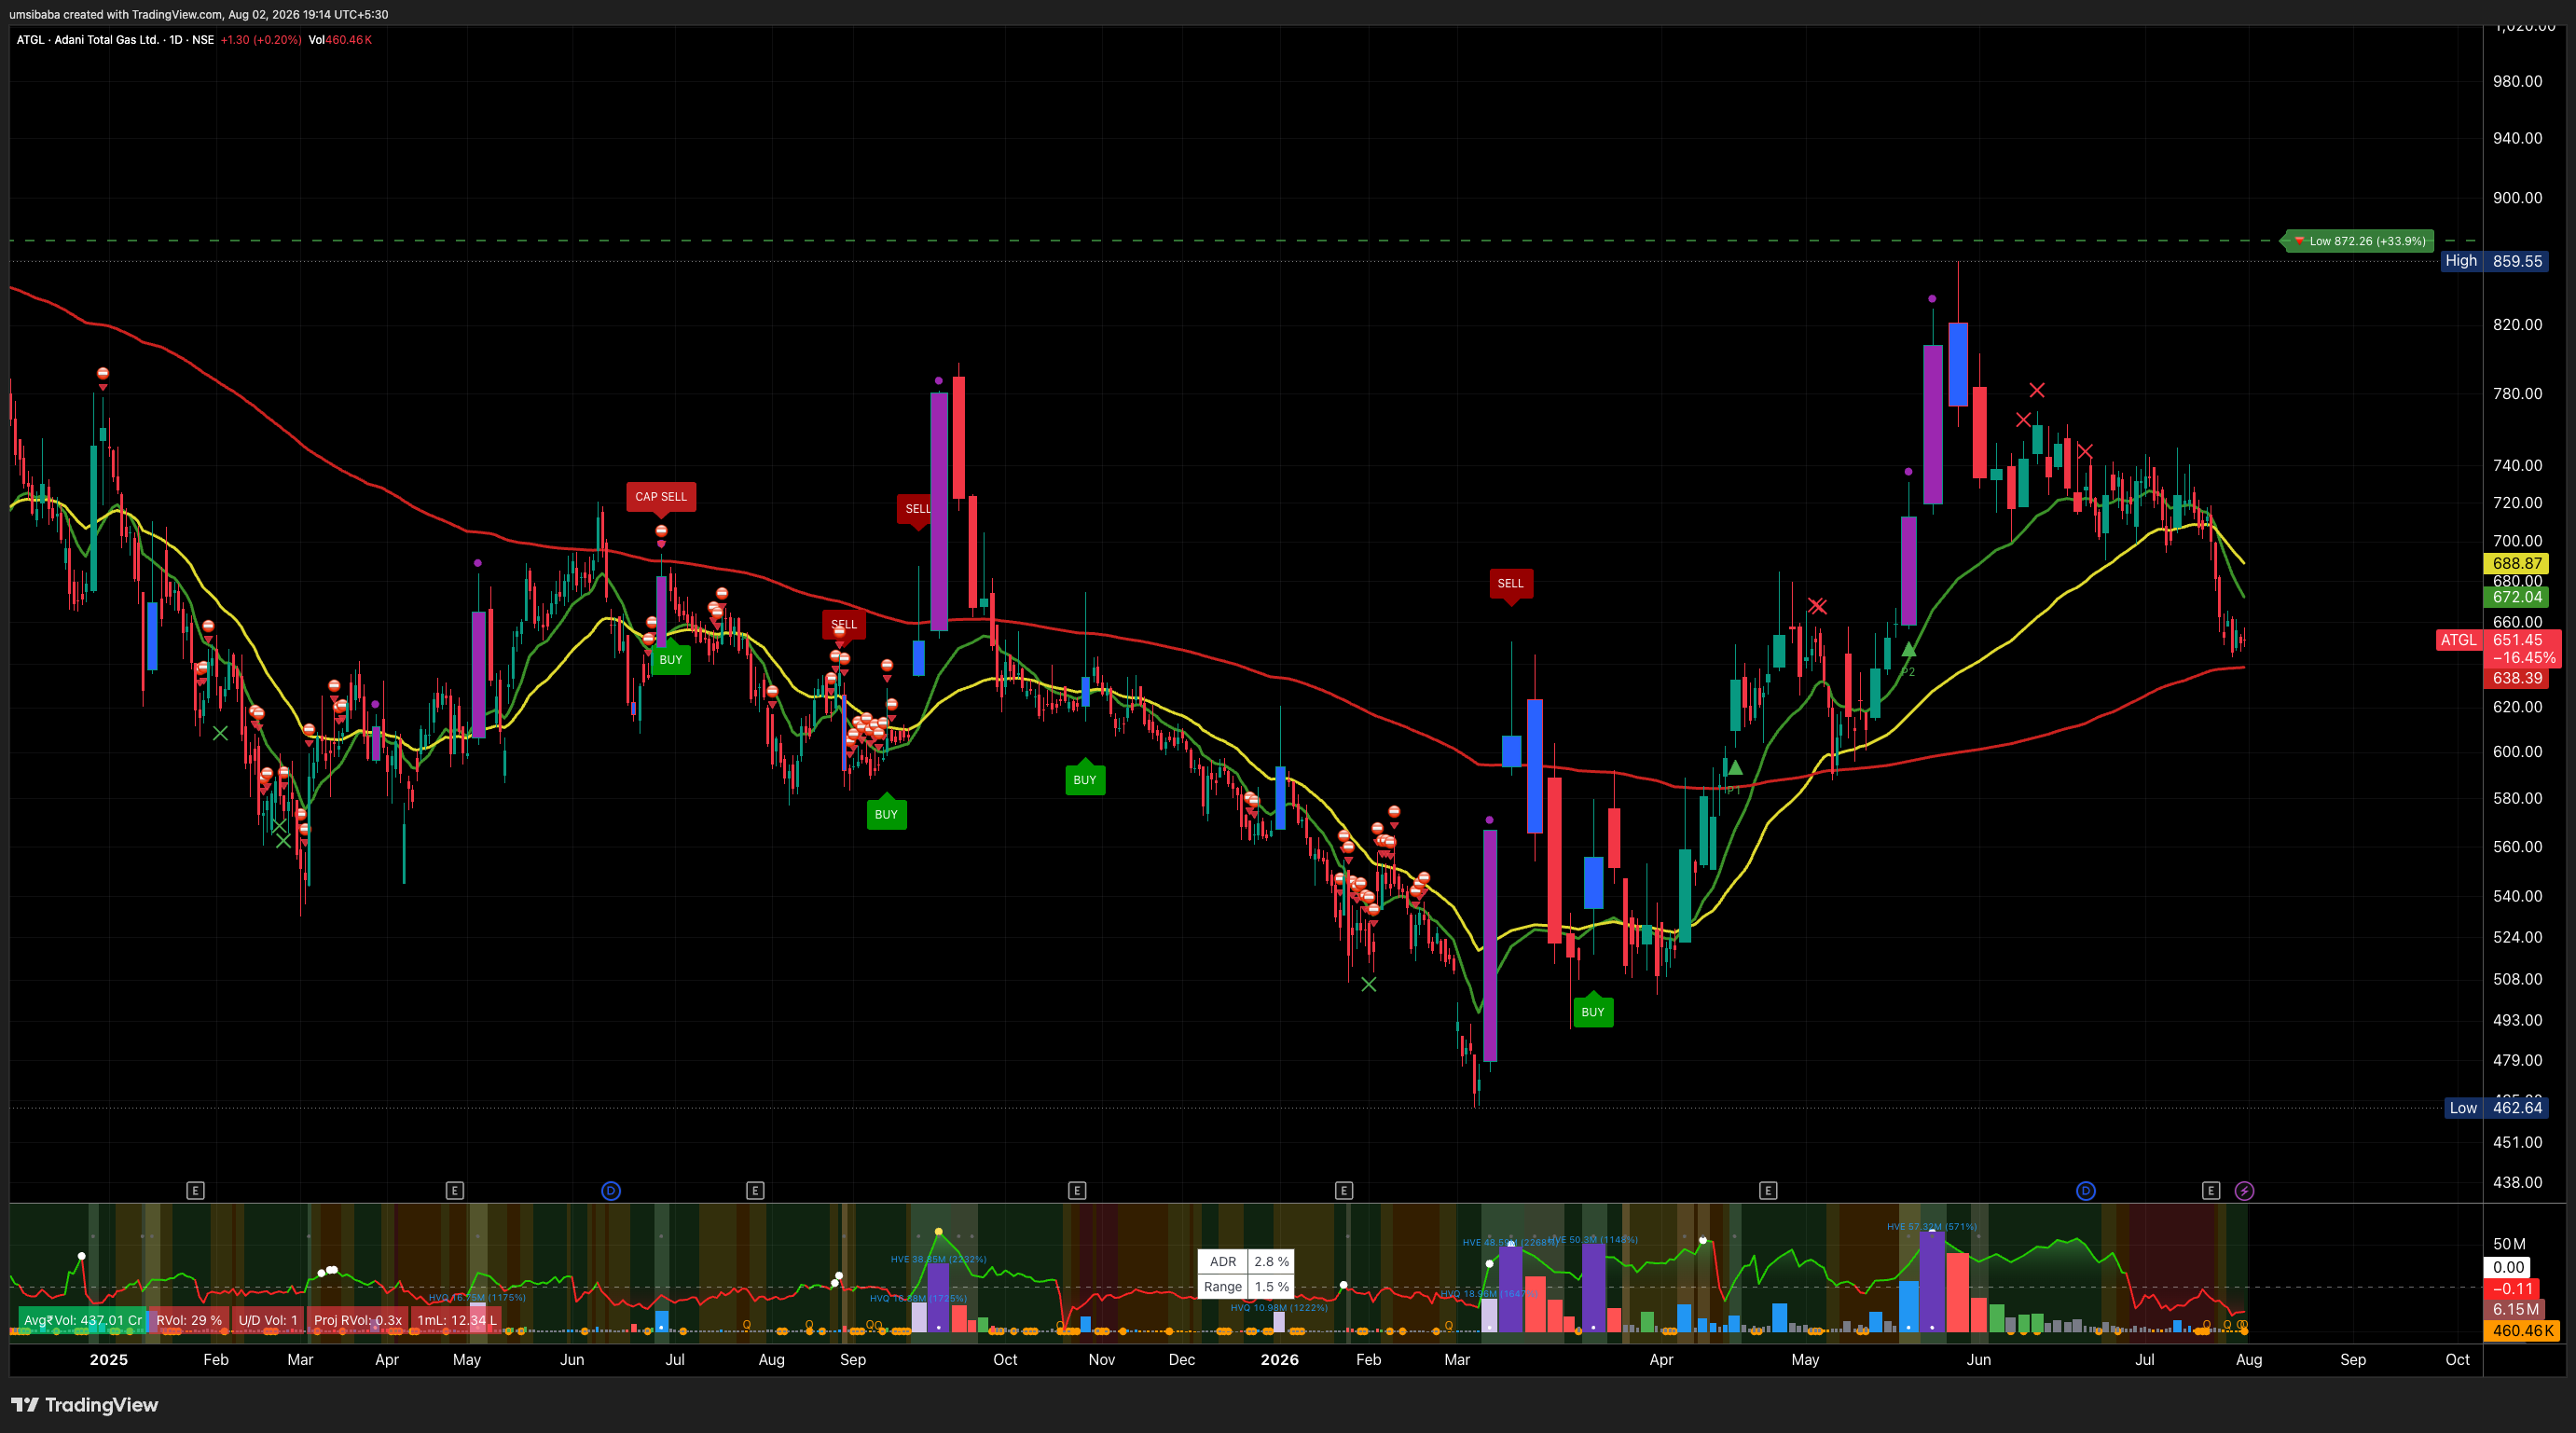Click the 980.00 price axis label
This screenshot has height=1433, width=2576.
coord(2517,81)
